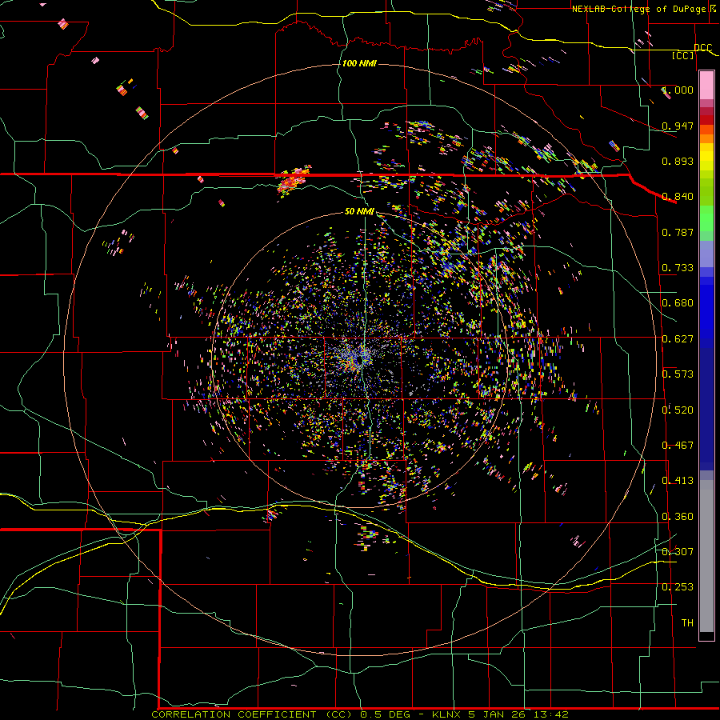Screen dimensions: 720x720
Task: Select the 0.253 scale value
Action: coord(678,586)
